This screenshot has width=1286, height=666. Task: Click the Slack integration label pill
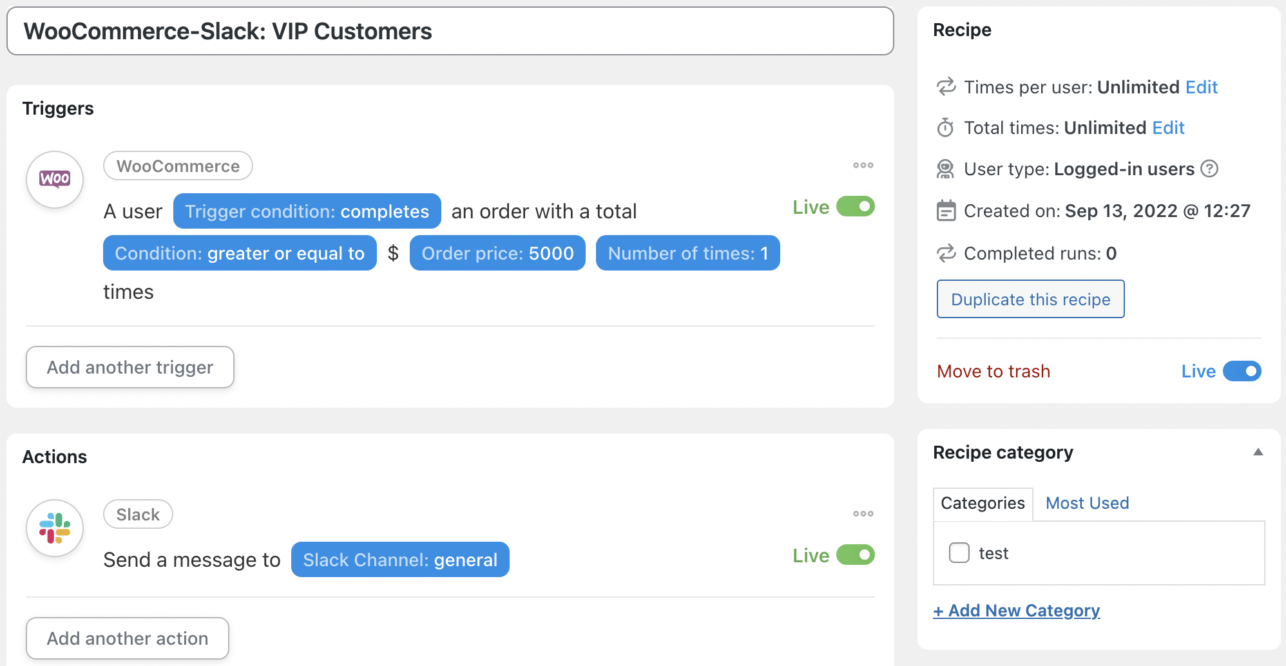[138, 515]
